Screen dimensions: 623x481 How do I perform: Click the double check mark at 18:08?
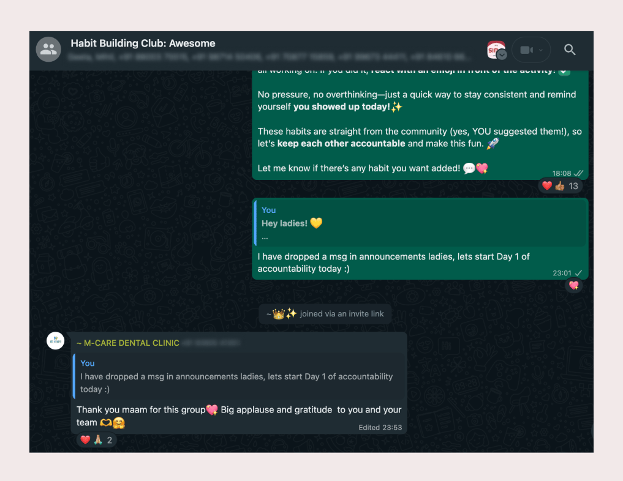(x=578, y=173)
